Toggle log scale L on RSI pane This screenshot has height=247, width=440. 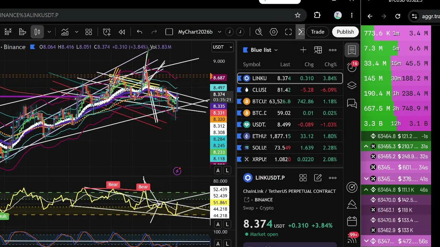point(227,224)
